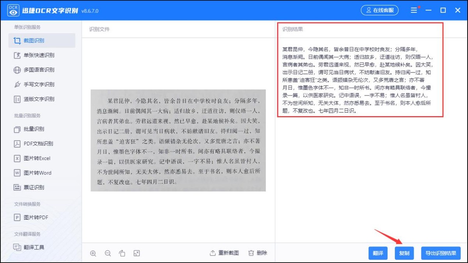Screen dimensions: 468x263
Task: Copy the recognized text with 复制
Action: (404, 253)
